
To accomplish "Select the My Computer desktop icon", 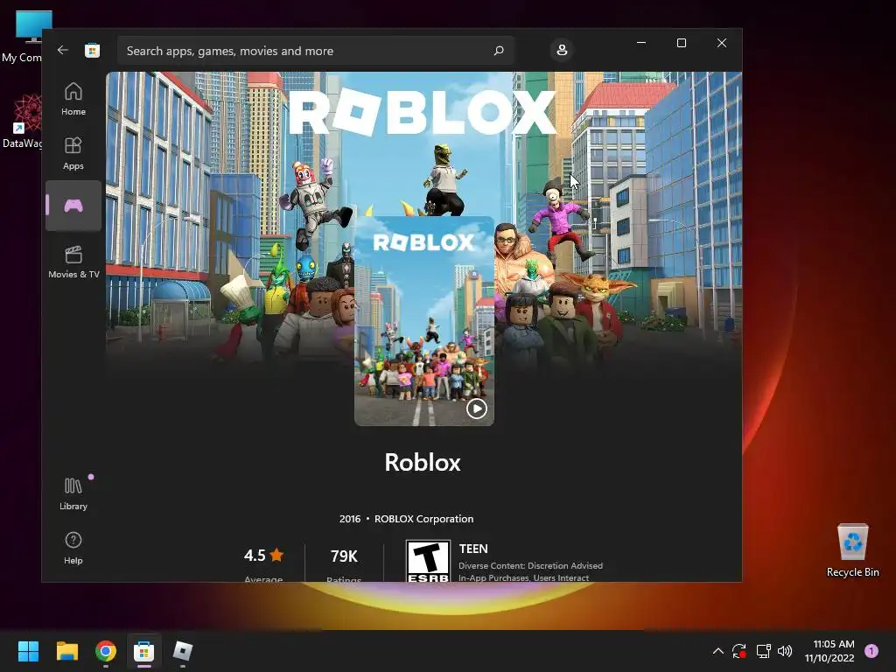I will [x=23, y=37].
